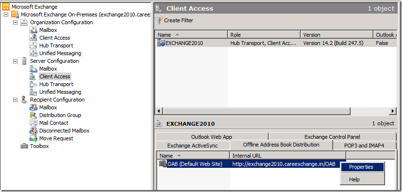
Task: Click the Recipient Configuration person icon
Action: (24, 100)
